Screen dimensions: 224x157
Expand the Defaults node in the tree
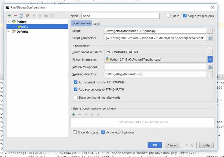point(8,31)
